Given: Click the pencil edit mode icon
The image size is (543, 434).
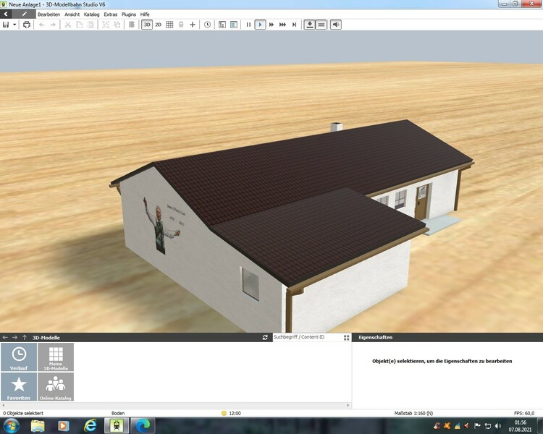Looking at the screenshot, I should coord(24,14).
